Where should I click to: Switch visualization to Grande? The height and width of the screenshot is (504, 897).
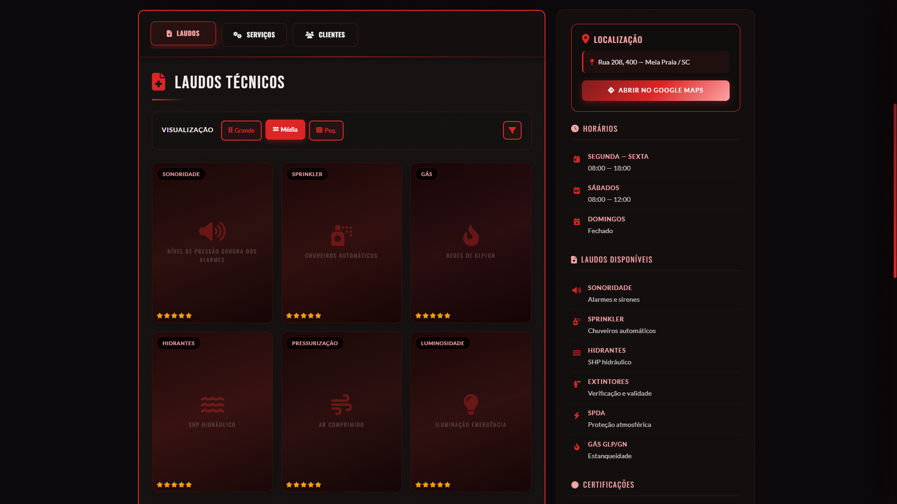click(x=241, y=130)
